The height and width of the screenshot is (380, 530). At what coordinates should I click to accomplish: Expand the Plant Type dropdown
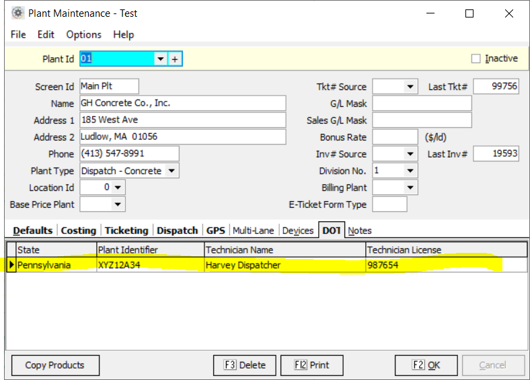(x=172, y=171)
